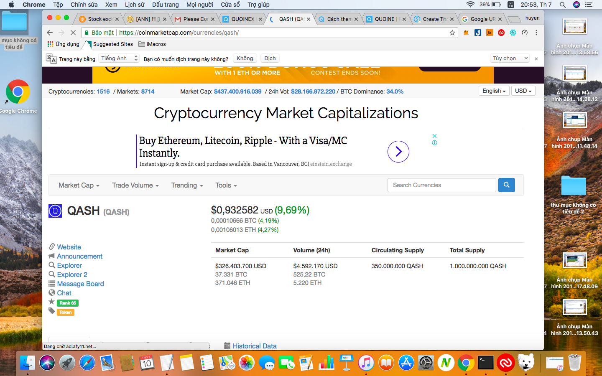The image size is (602, 376).
Task: Launch iTunes from the dock
Action: point(366,363)
